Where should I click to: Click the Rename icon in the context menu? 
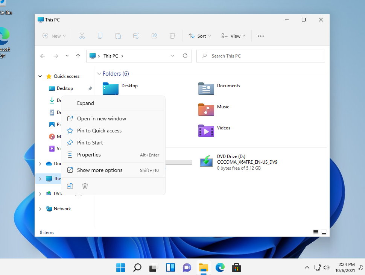pyautogui.click(x=70, y=186)
